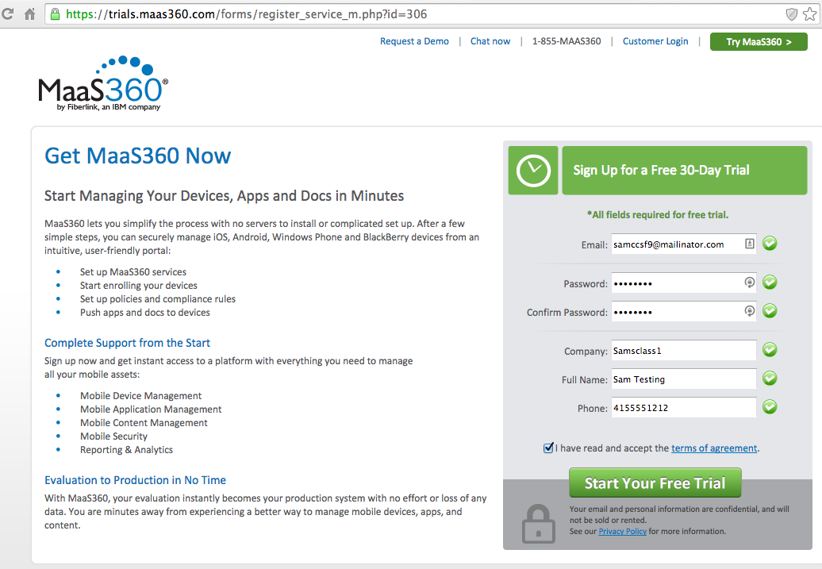
Task: Open the Request a Demo link
Action: [414, 41]
